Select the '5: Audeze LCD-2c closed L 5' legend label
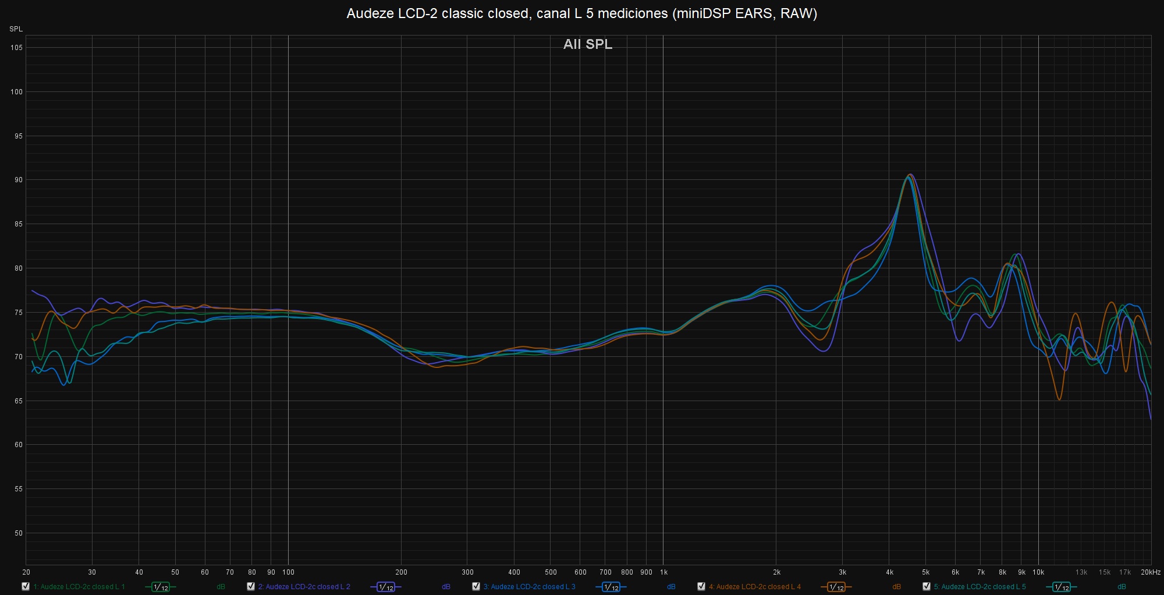 pos(980,587)
